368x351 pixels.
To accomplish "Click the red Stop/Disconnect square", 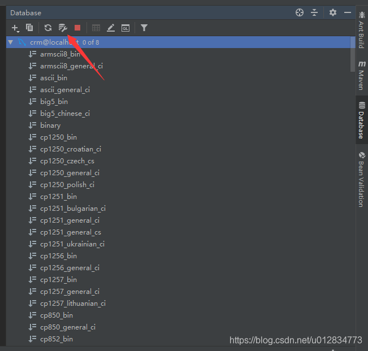I will 77,28.
